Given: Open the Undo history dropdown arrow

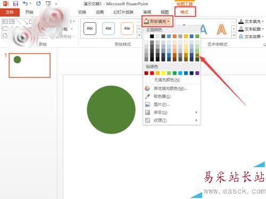Looking at the screenshot, I should pos(30,4).
